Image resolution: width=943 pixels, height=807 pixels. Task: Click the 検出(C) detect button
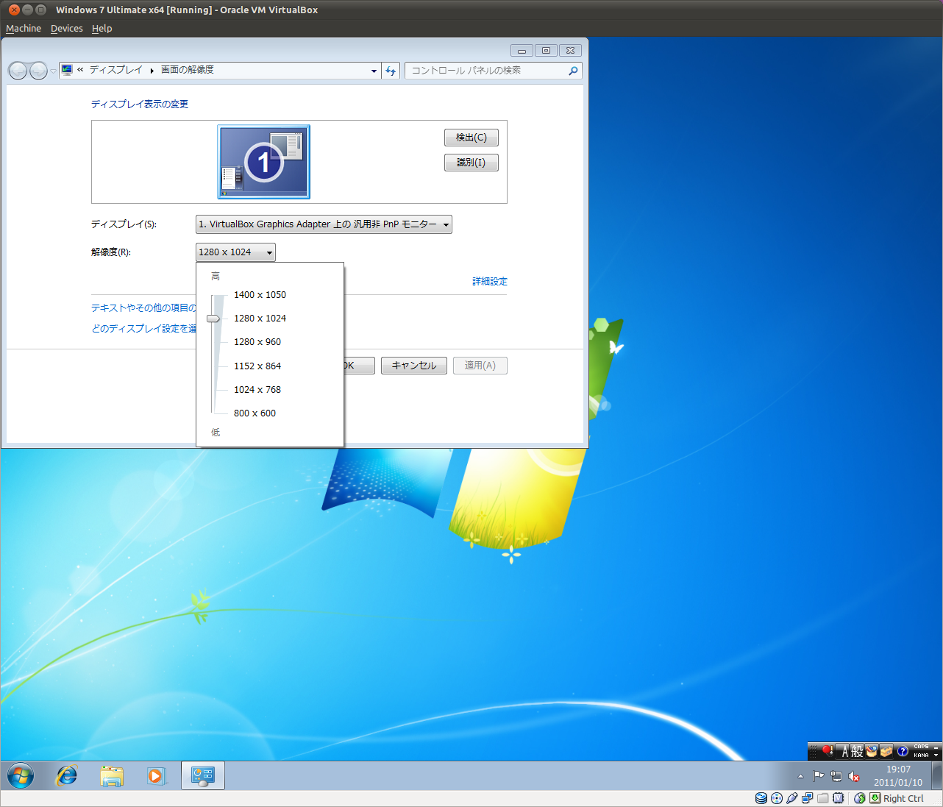471,138
